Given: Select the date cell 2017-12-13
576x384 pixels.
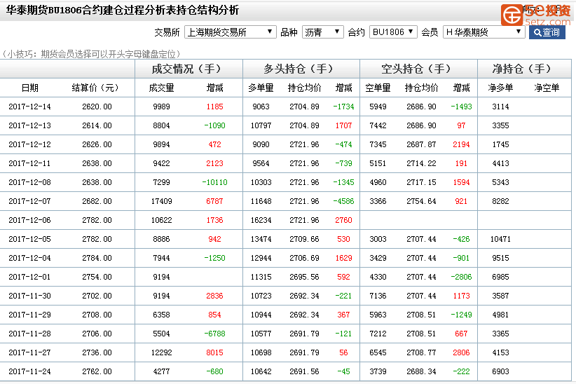Looking at the screenshot, I should [29, 125].
